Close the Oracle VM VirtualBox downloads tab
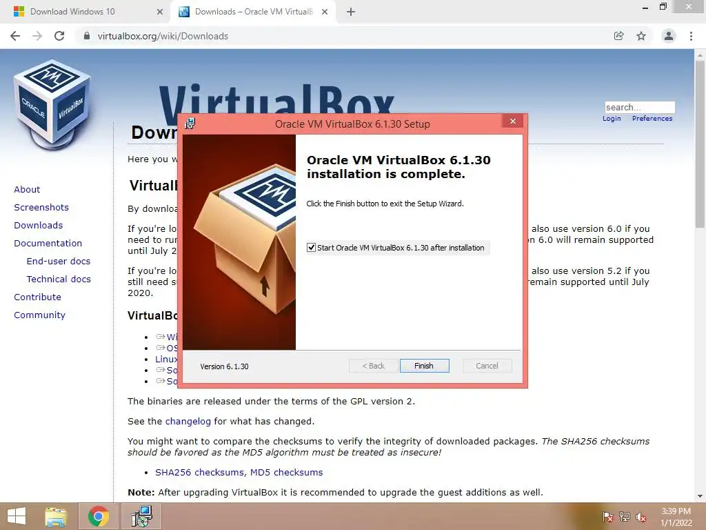 [325, 12]
